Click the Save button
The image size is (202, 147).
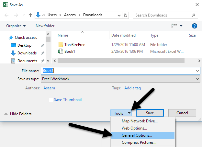tap(150, 113)
